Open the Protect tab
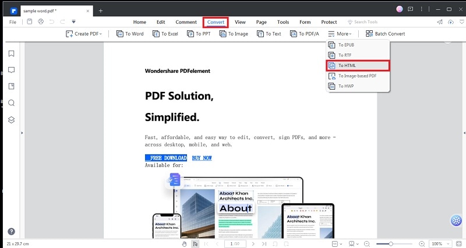The width and height of the screenshot is (466, 248). point(329,22)
